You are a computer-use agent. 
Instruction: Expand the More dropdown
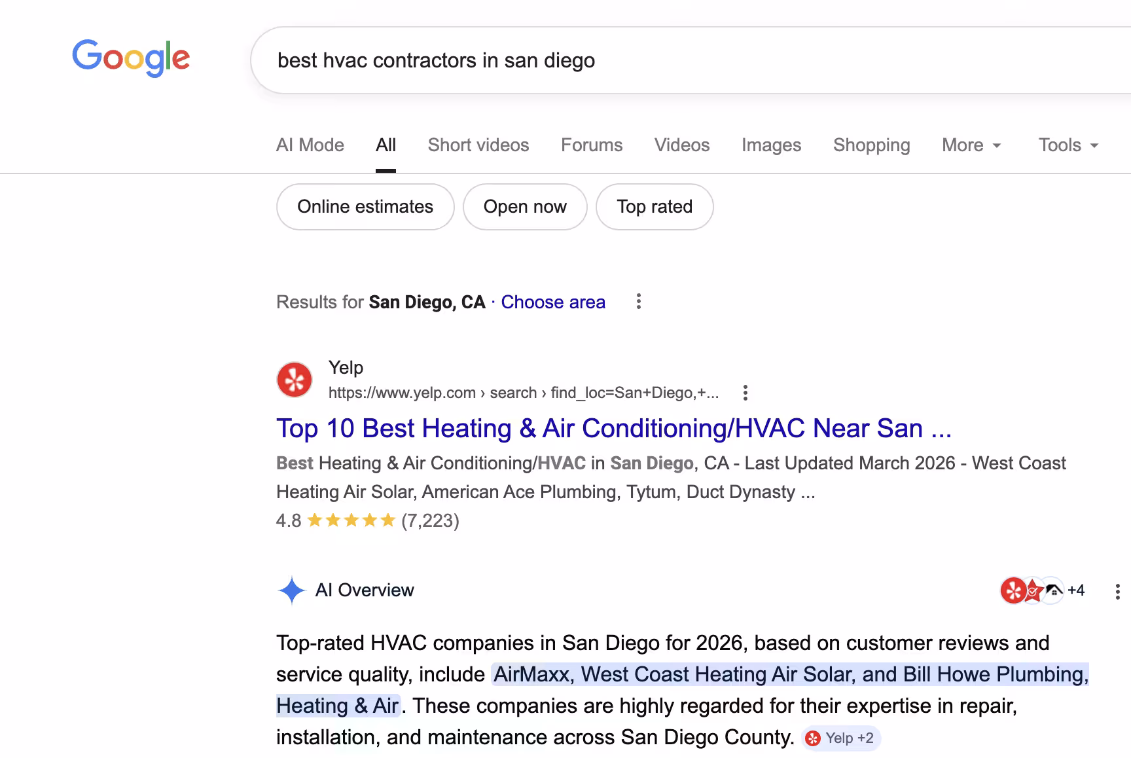coord(971,145)
